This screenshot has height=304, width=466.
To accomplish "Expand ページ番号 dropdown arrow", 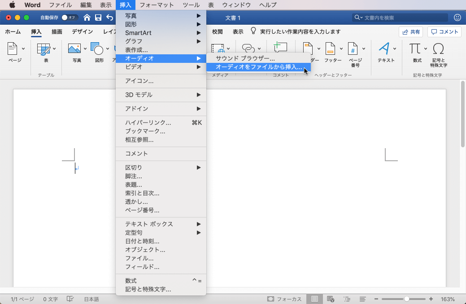I will [x=364, y=49].
